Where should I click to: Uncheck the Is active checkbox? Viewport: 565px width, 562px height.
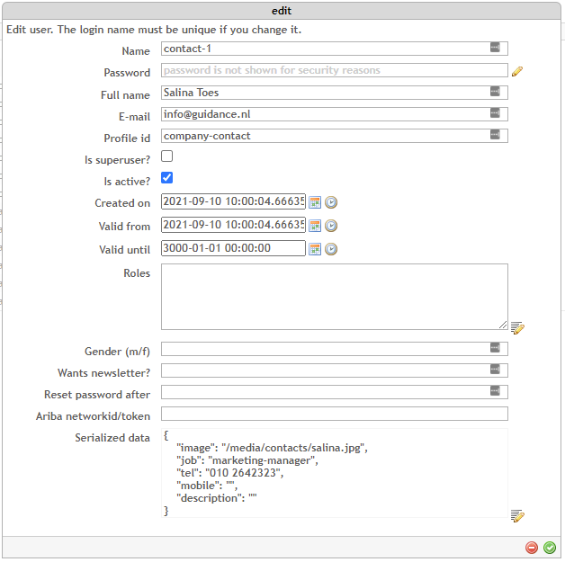pyautogui.click(x=167, y=178)
